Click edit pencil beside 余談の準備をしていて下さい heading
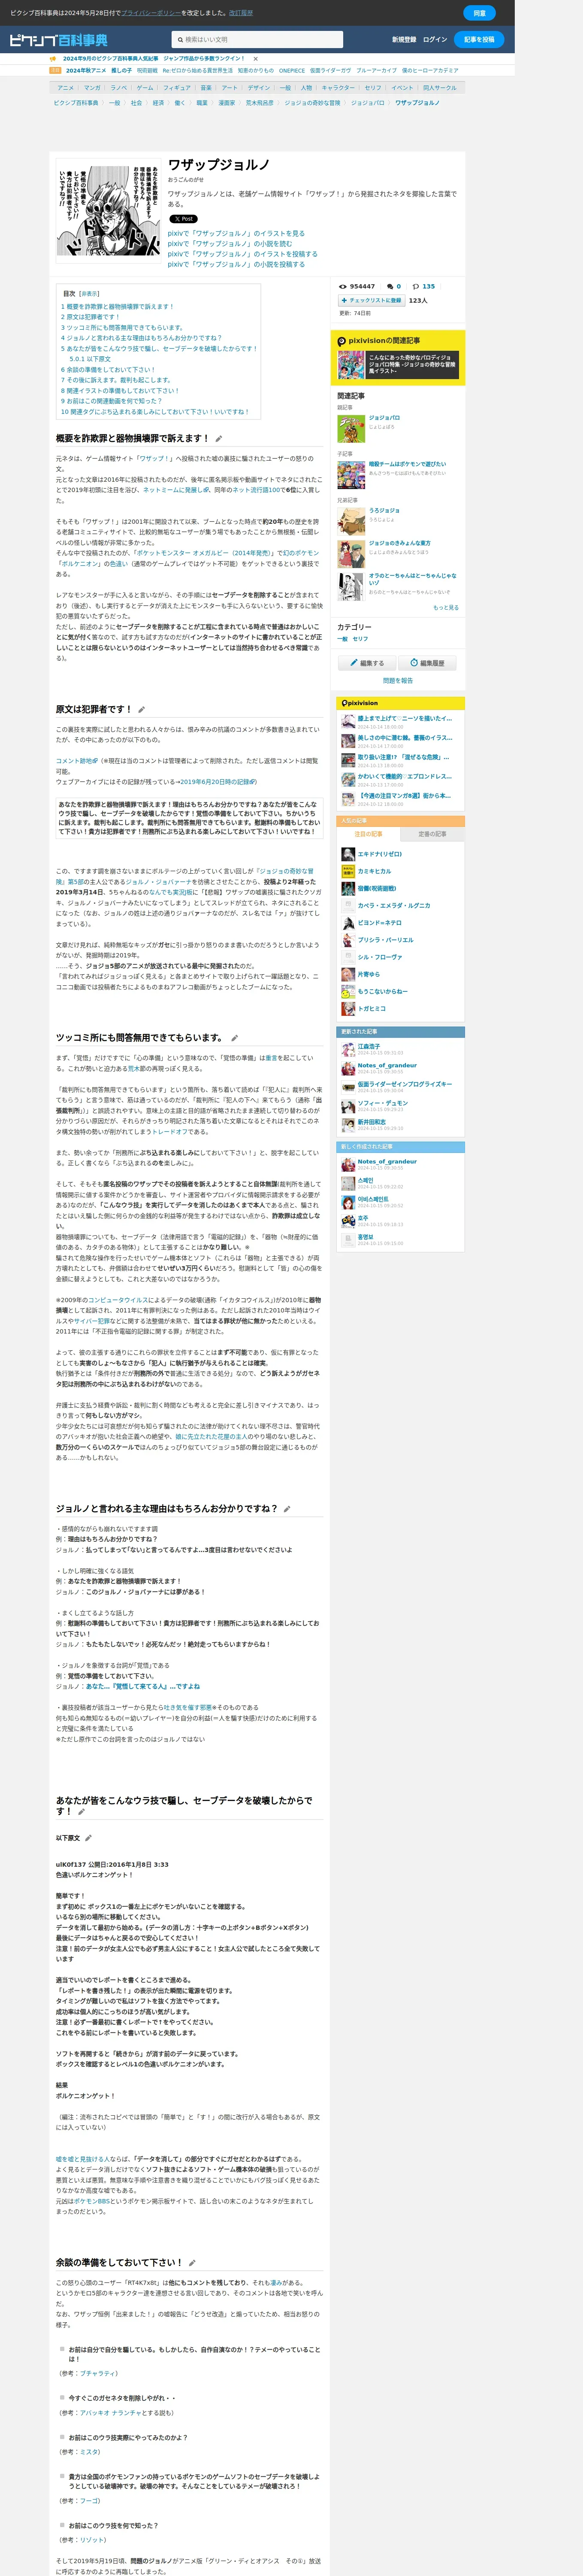 coord(192,2263)
